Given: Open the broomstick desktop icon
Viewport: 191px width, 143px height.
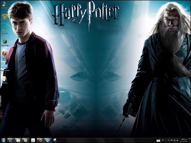Looking at the screenshot, I should tap(5, 30).
